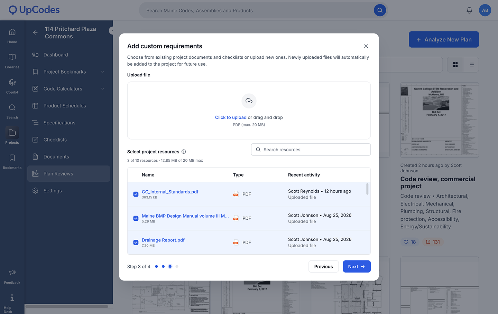Image resolution: width=498 pixels, height=314 pixels.
Task: Click the UpCodes logo
Action: (x=34, y=10)
